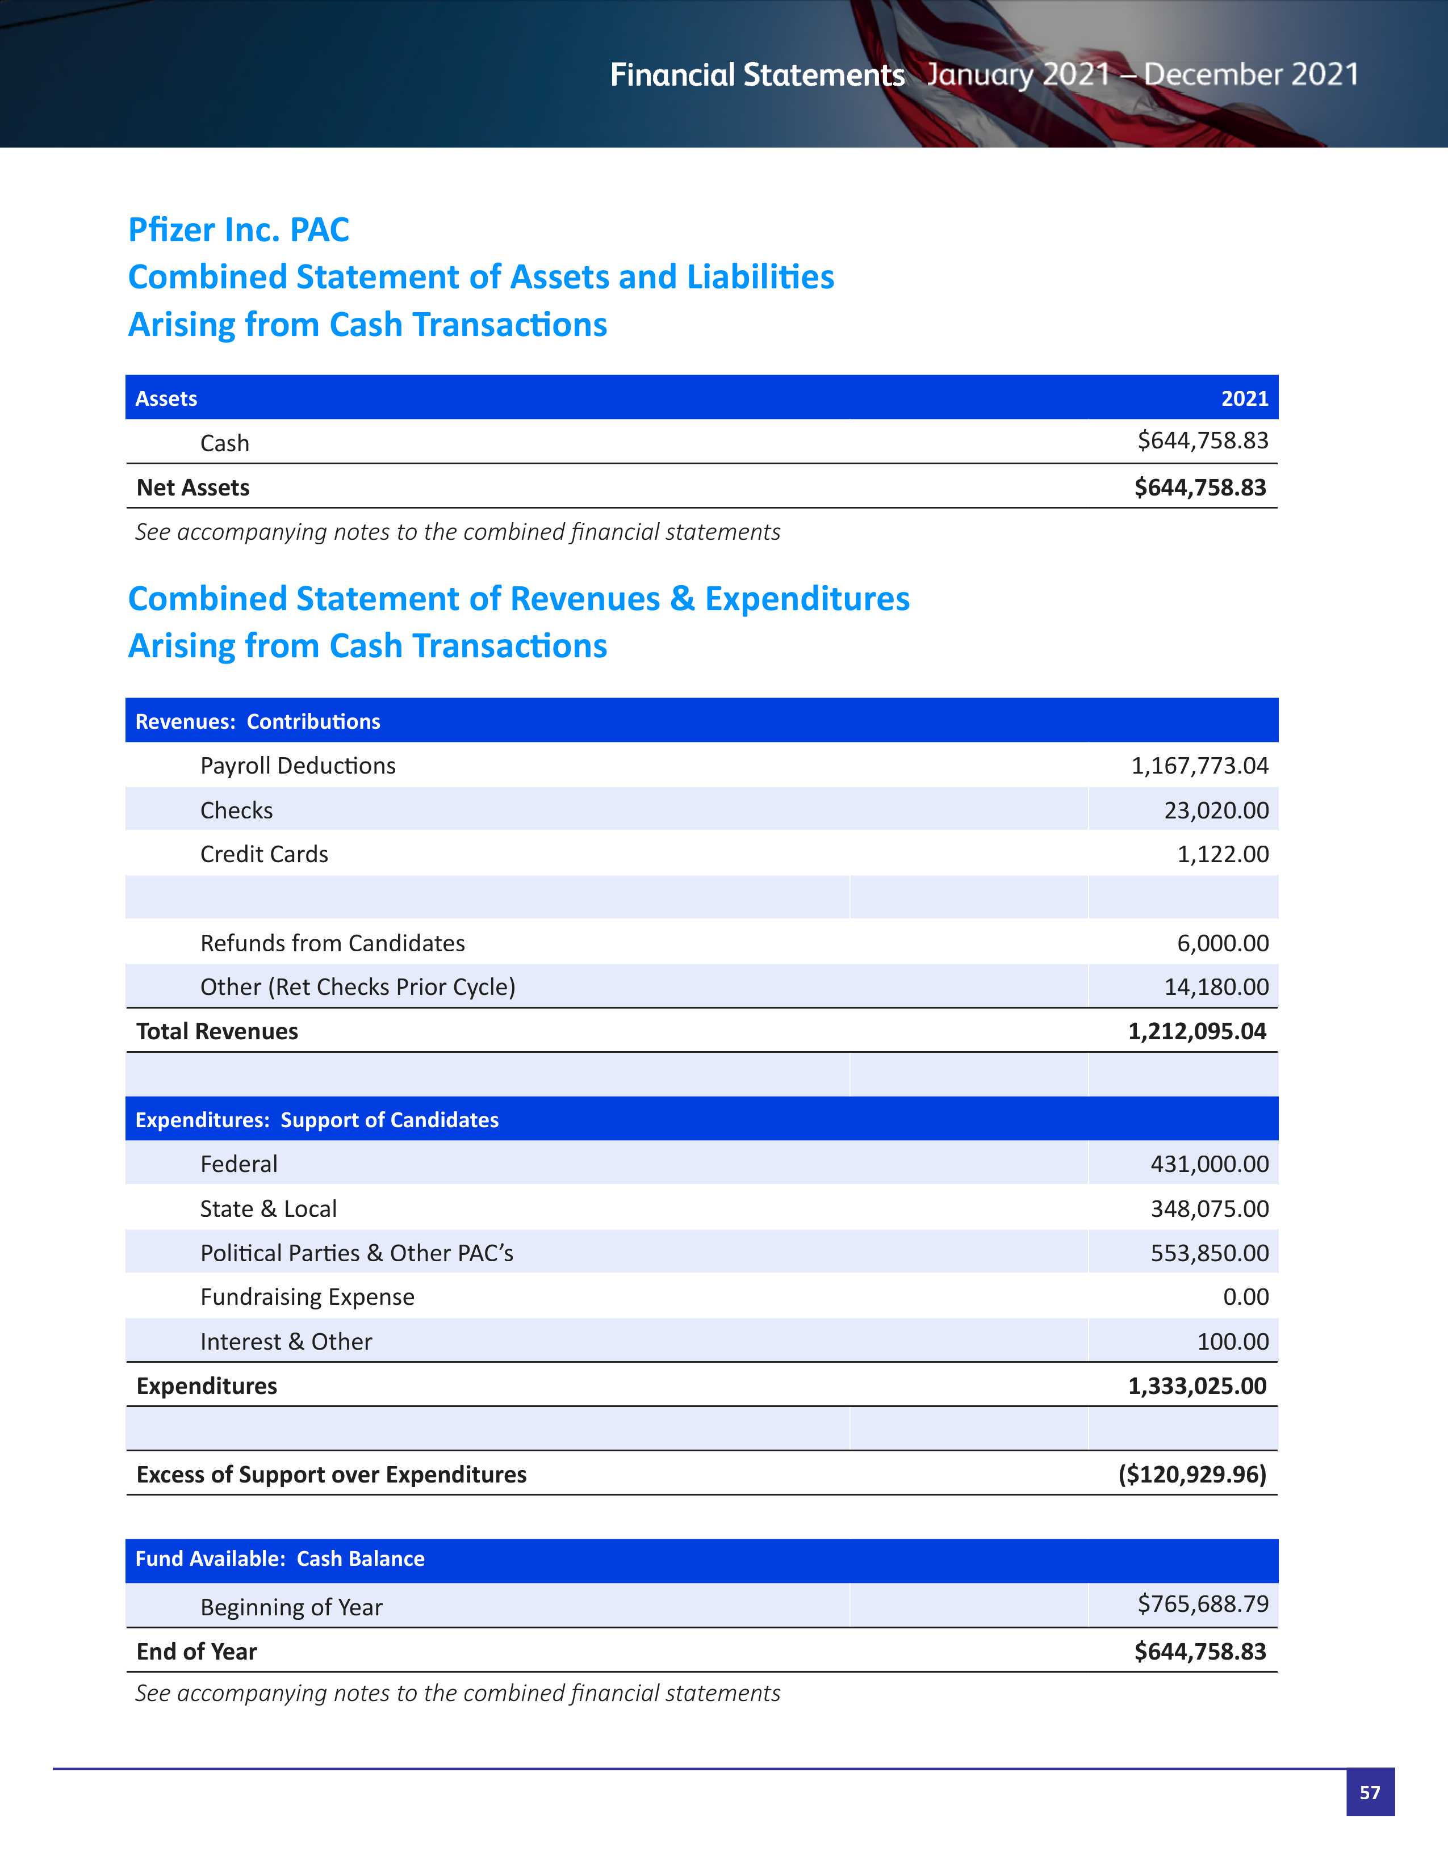Click 'Refunds from Candidates' label
The width and height of the screenshot is (1448, 1873).
(332, 943)
